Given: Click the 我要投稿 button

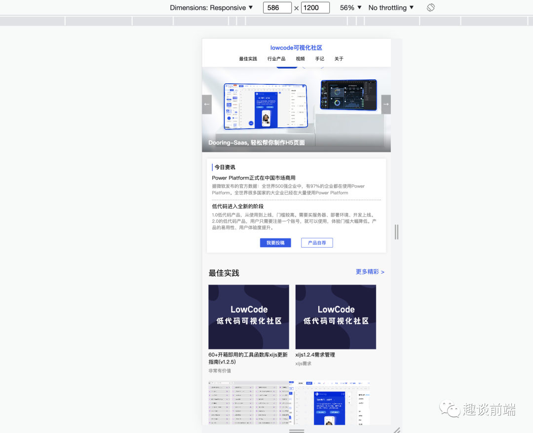Looking at the screenshot, I should 275,243.
